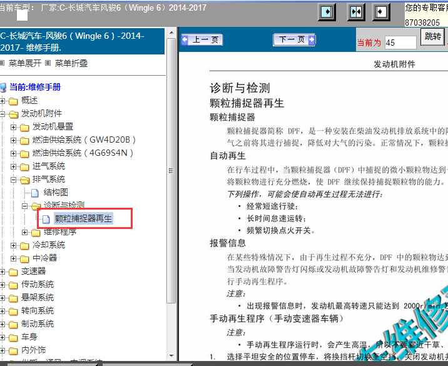Viewport: 448px width, 366px height.
Task: Expand the 中冷器 folder
Action: pos(13,258)
